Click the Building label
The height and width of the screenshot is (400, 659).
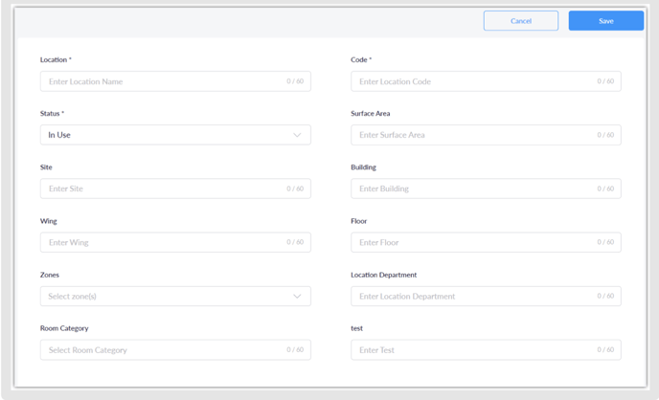pos(364,167)
